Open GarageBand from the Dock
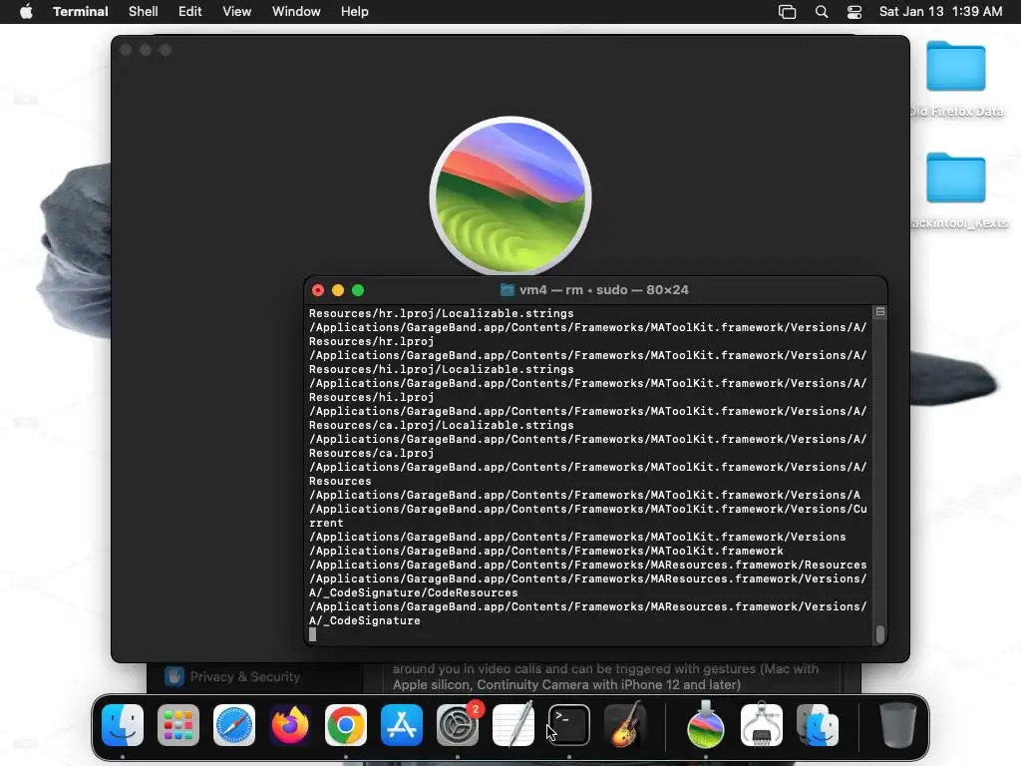Screen dimensions: 1021x766 click(x=625, y=725)
